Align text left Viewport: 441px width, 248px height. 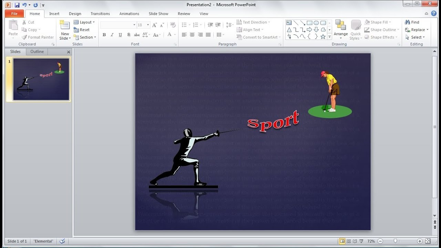[x=184, y=35]
